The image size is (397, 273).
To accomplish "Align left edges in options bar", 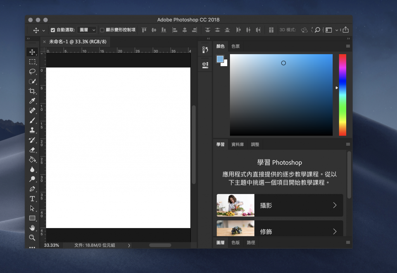I will (175, 30).
